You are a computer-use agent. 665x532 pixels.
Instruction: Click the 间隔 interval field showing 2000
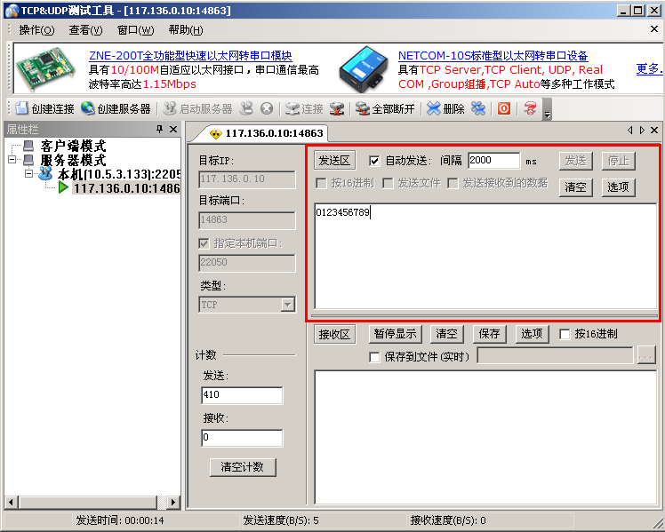[x=494, y=161]
